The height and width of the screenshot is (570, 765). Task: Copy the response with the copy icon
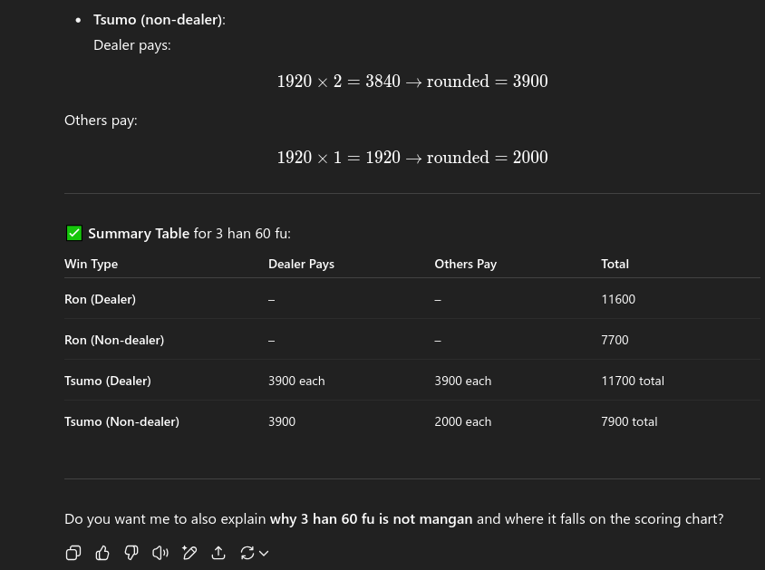(x=73, y=553)
